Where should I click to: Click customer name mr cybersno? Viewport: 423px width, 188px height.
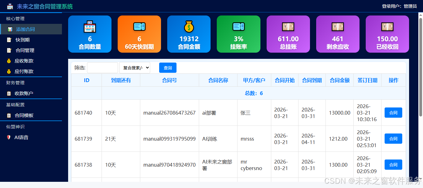(251, 165)
